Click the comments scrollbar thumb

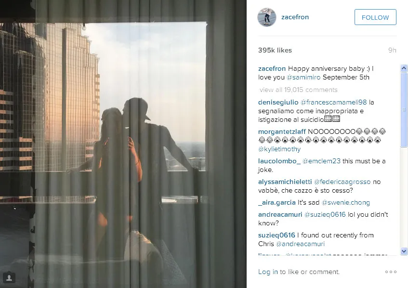tap(404, 109)
